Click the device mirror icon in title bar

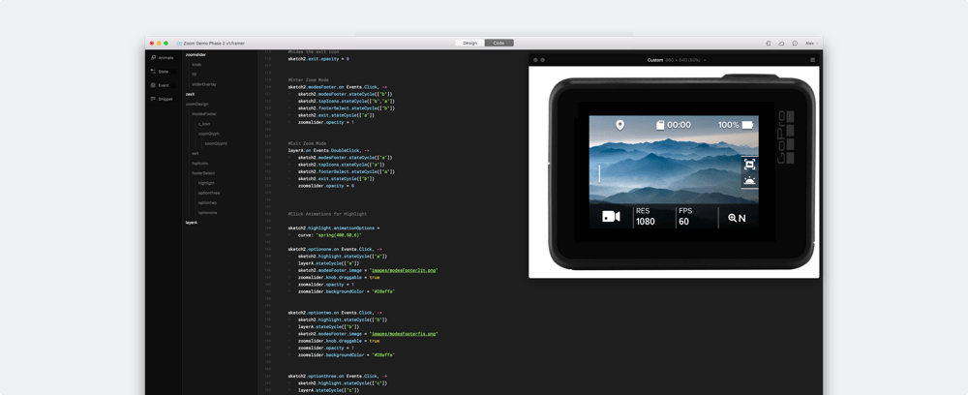tap(769, 44)
